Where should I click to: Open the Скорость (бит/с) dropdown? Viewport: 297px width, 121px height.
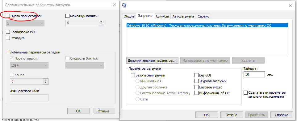click(x=85, y=65)
